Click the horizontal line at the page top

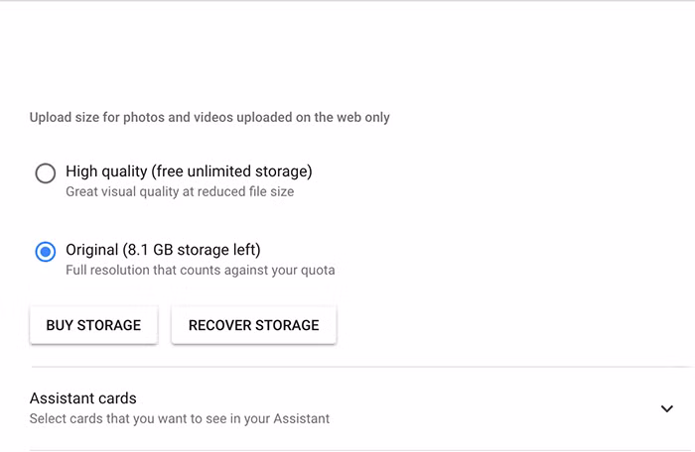(347, 1)
